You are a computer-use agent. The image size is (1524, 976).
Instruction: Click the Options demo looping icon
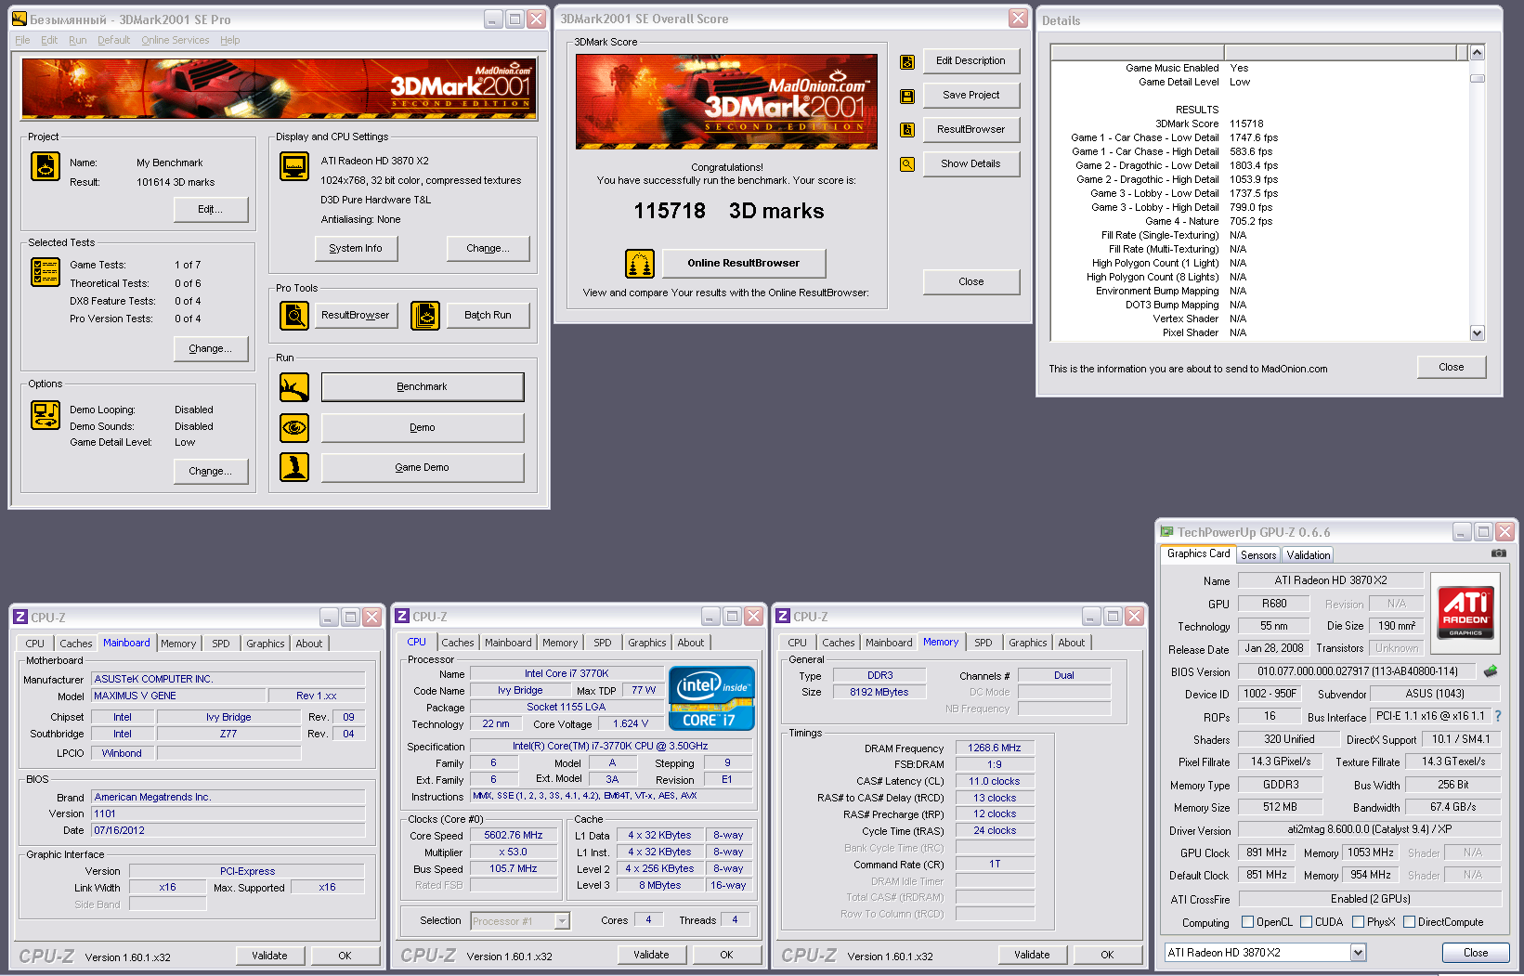click(x=46, y=415)
